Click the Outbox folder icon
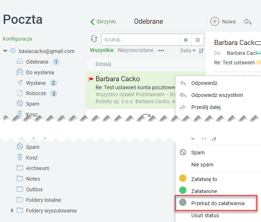This screenshot has width=261, height=222. tap(20, 189)
